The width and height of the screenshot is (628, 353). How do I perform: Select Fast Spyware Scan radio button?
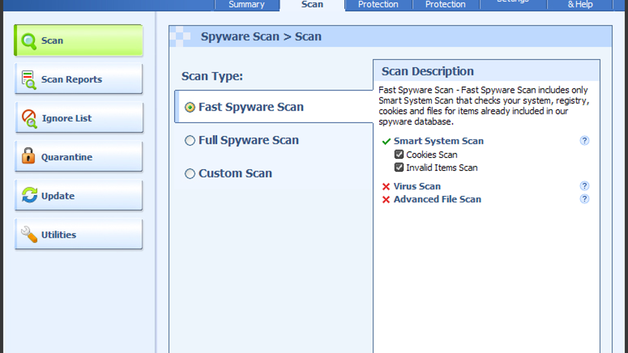click(190, 107)
